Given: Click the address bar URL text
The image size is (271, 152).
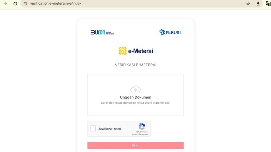Looking at the screenshot, I should 56,3.
